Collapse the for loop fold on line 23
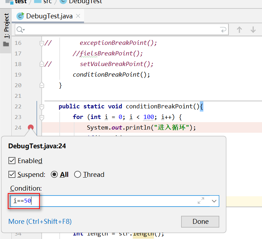262x239 pixels. tap(42, 118)
